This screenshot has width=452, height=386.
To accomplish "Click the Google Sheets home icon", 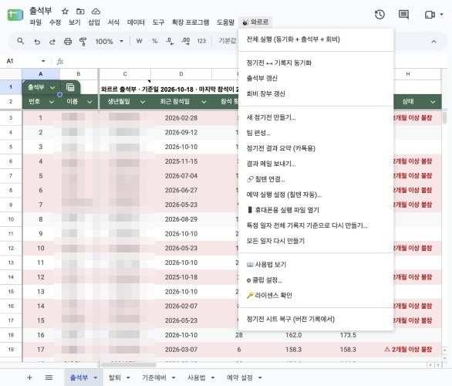I will pyautogui.click(x=15, y=15).
